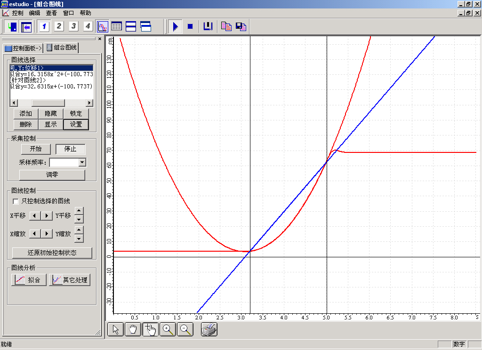Image resolution: width=482 pixels, height=350 pixels.
Task: Select the zoom-in magnifier tool
Action: (x=168, y=330)
